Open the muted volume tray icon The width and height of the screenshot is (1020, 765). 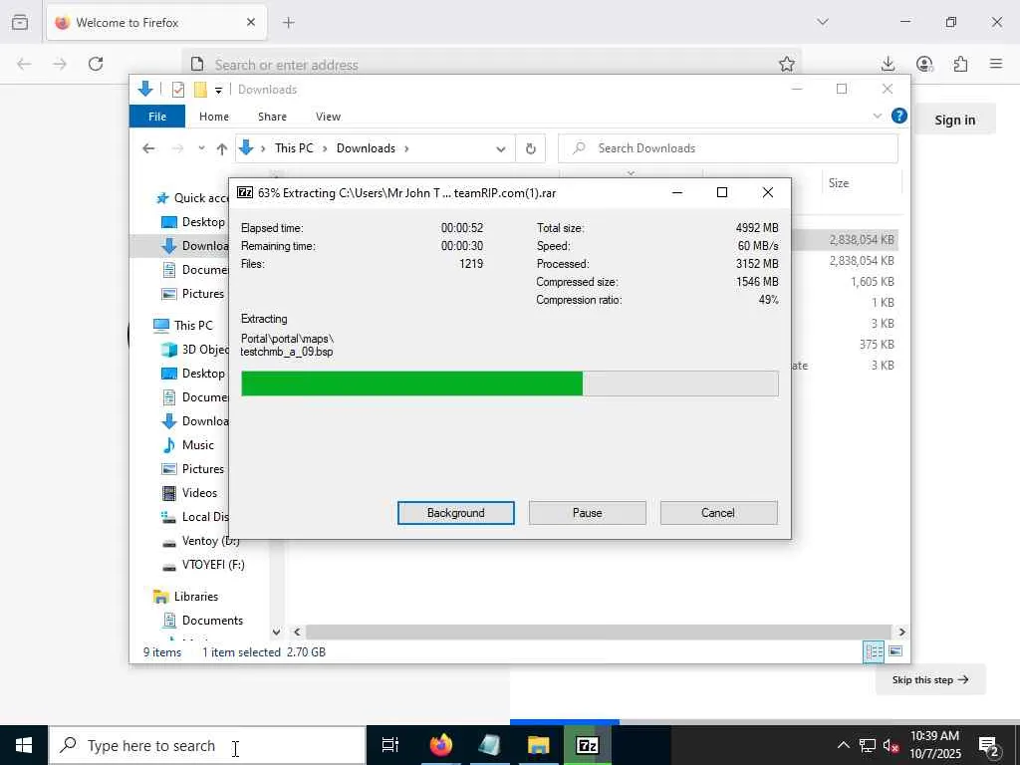(x=892, y=745)
